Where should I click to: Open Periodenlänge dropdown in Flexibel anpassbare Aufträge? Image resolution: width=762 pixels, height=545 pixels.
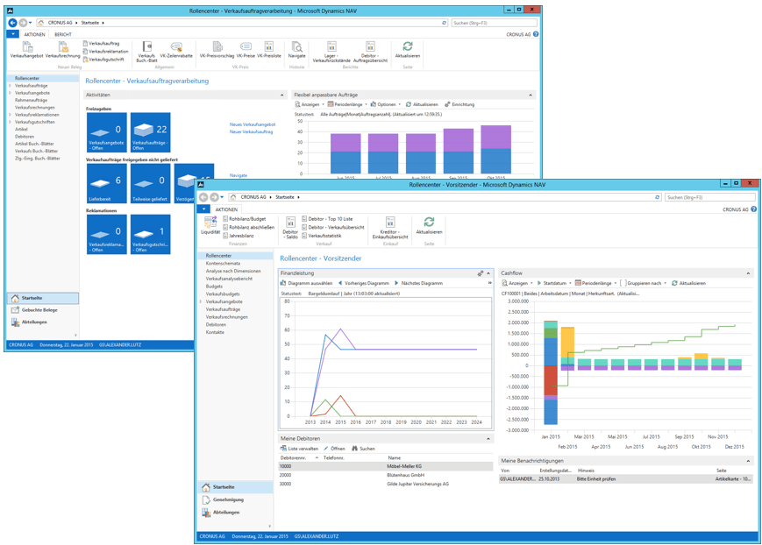pyautogui.click(x=347, y=104)
